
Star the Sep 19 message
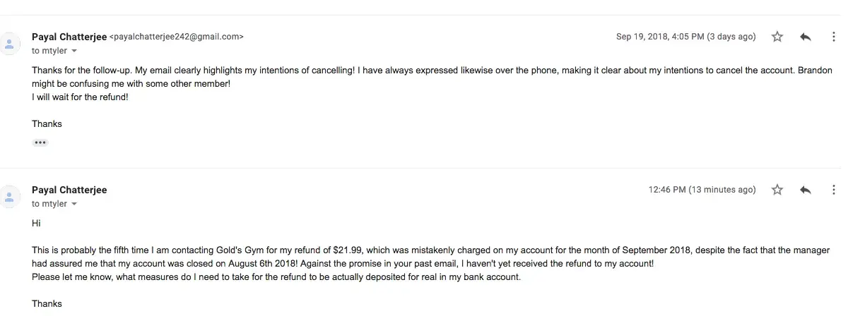(777, 37)
